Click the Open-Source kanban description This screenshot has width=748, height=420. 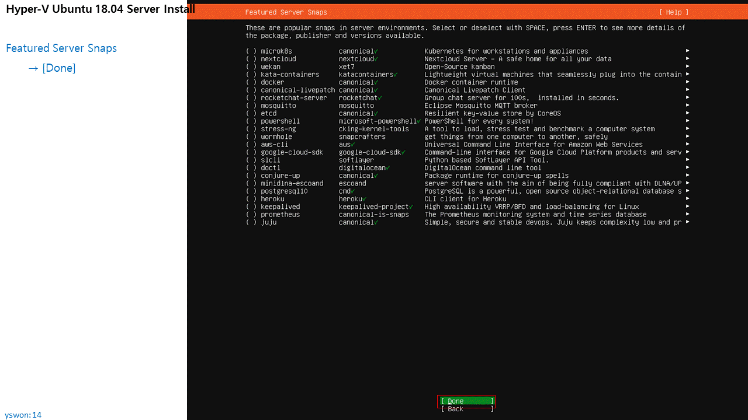tap(459, 66)
